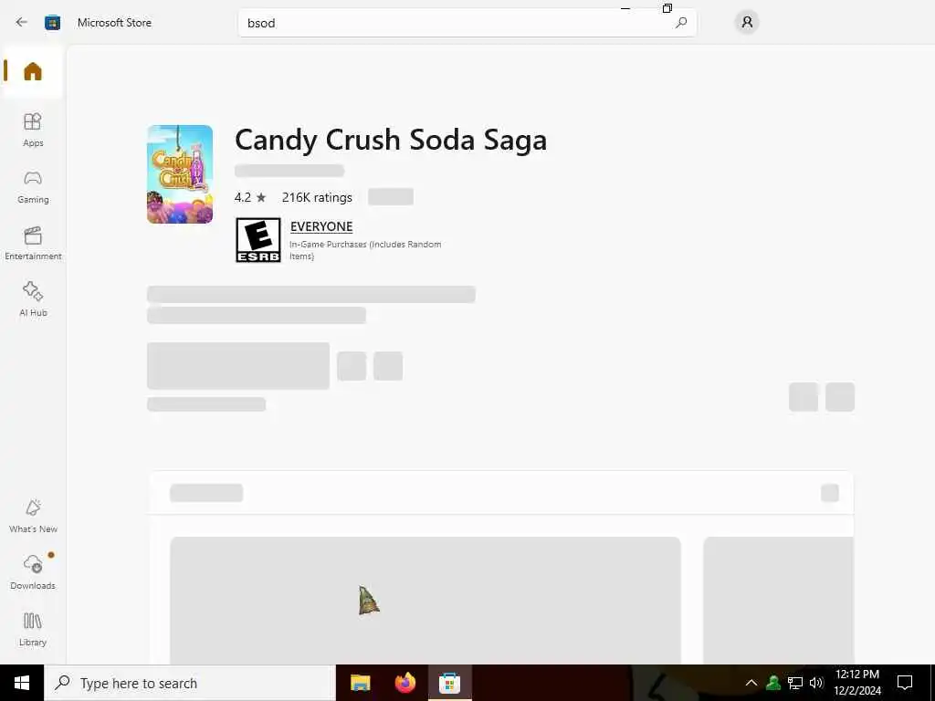Click the Microsoft Store taskbar icon
The width and height of the screenshot is (935, 701).
(x=449, y=683)
